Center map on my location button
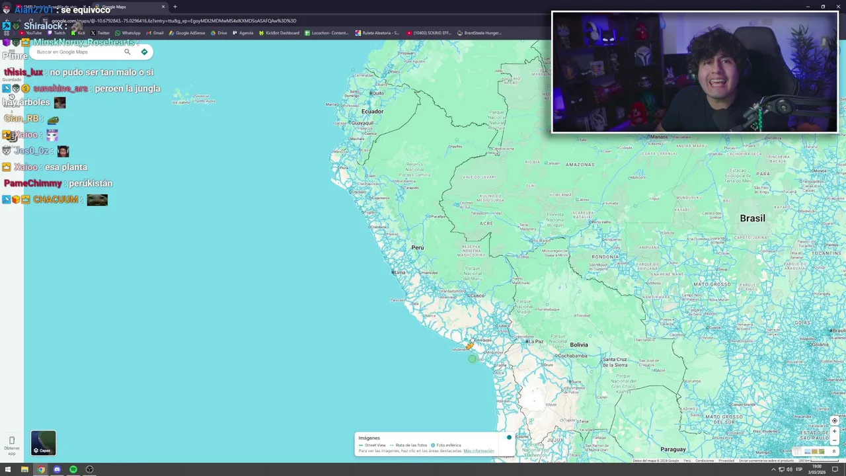 pos(834,420)
